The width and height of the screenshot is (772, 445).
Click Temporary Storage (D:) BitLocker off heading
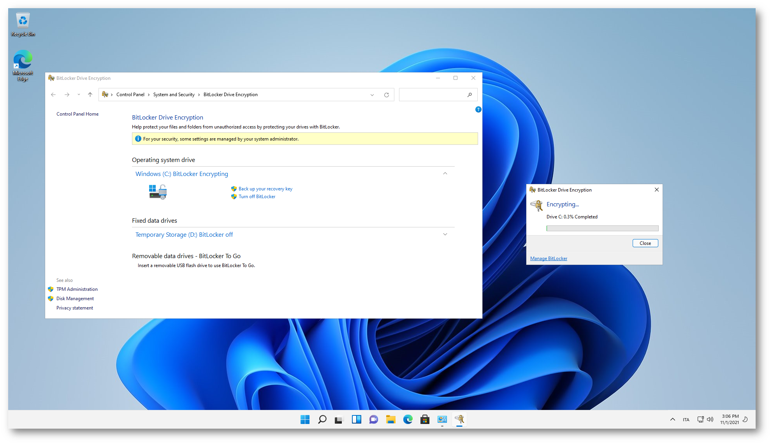(x=184, y=235)
